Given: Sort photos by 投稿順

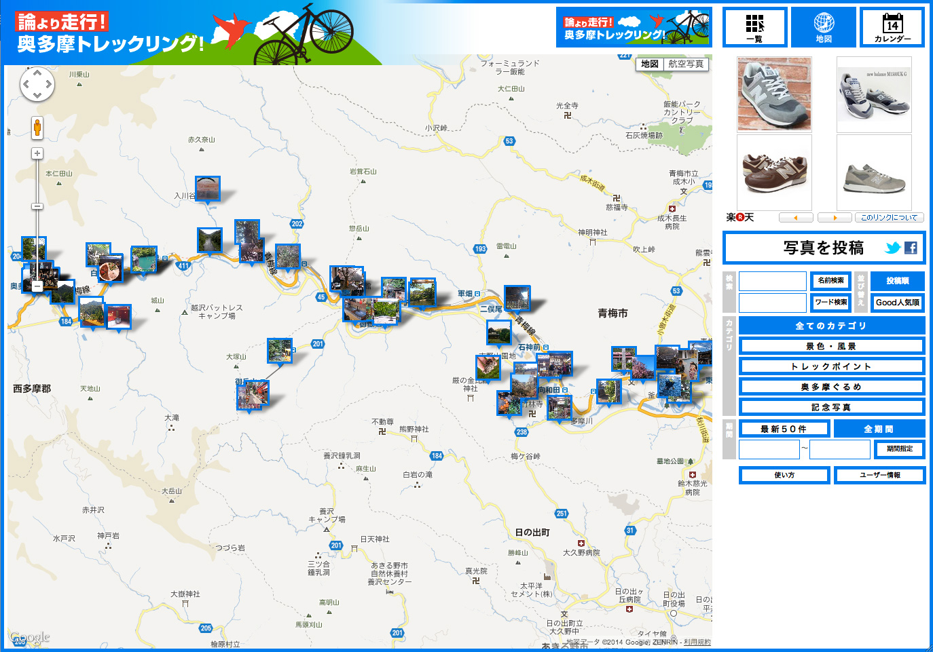Looking at the screenshot, I should [897, 281].
